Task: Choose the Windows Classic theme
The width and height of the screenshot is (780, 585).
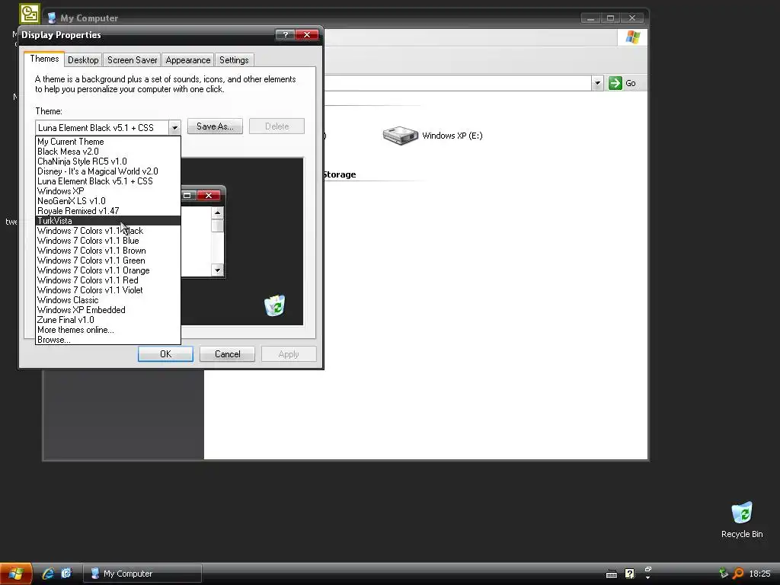Action: (108, 300)
